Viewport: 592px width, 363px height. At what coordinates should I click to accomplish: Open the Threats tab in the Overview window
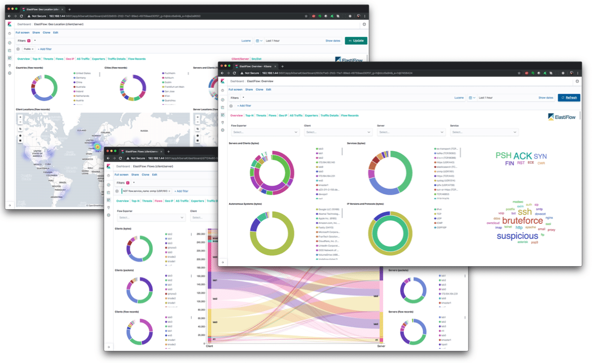(261, 115)
